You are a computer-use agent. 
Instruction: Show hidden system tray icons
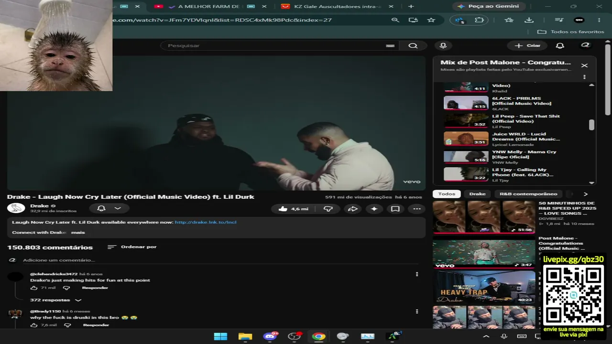pos(486,336)
